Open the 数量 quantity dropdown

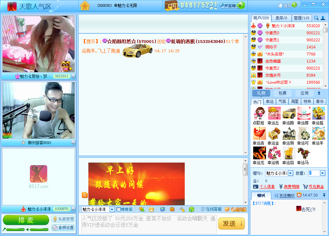click(322, 173)
